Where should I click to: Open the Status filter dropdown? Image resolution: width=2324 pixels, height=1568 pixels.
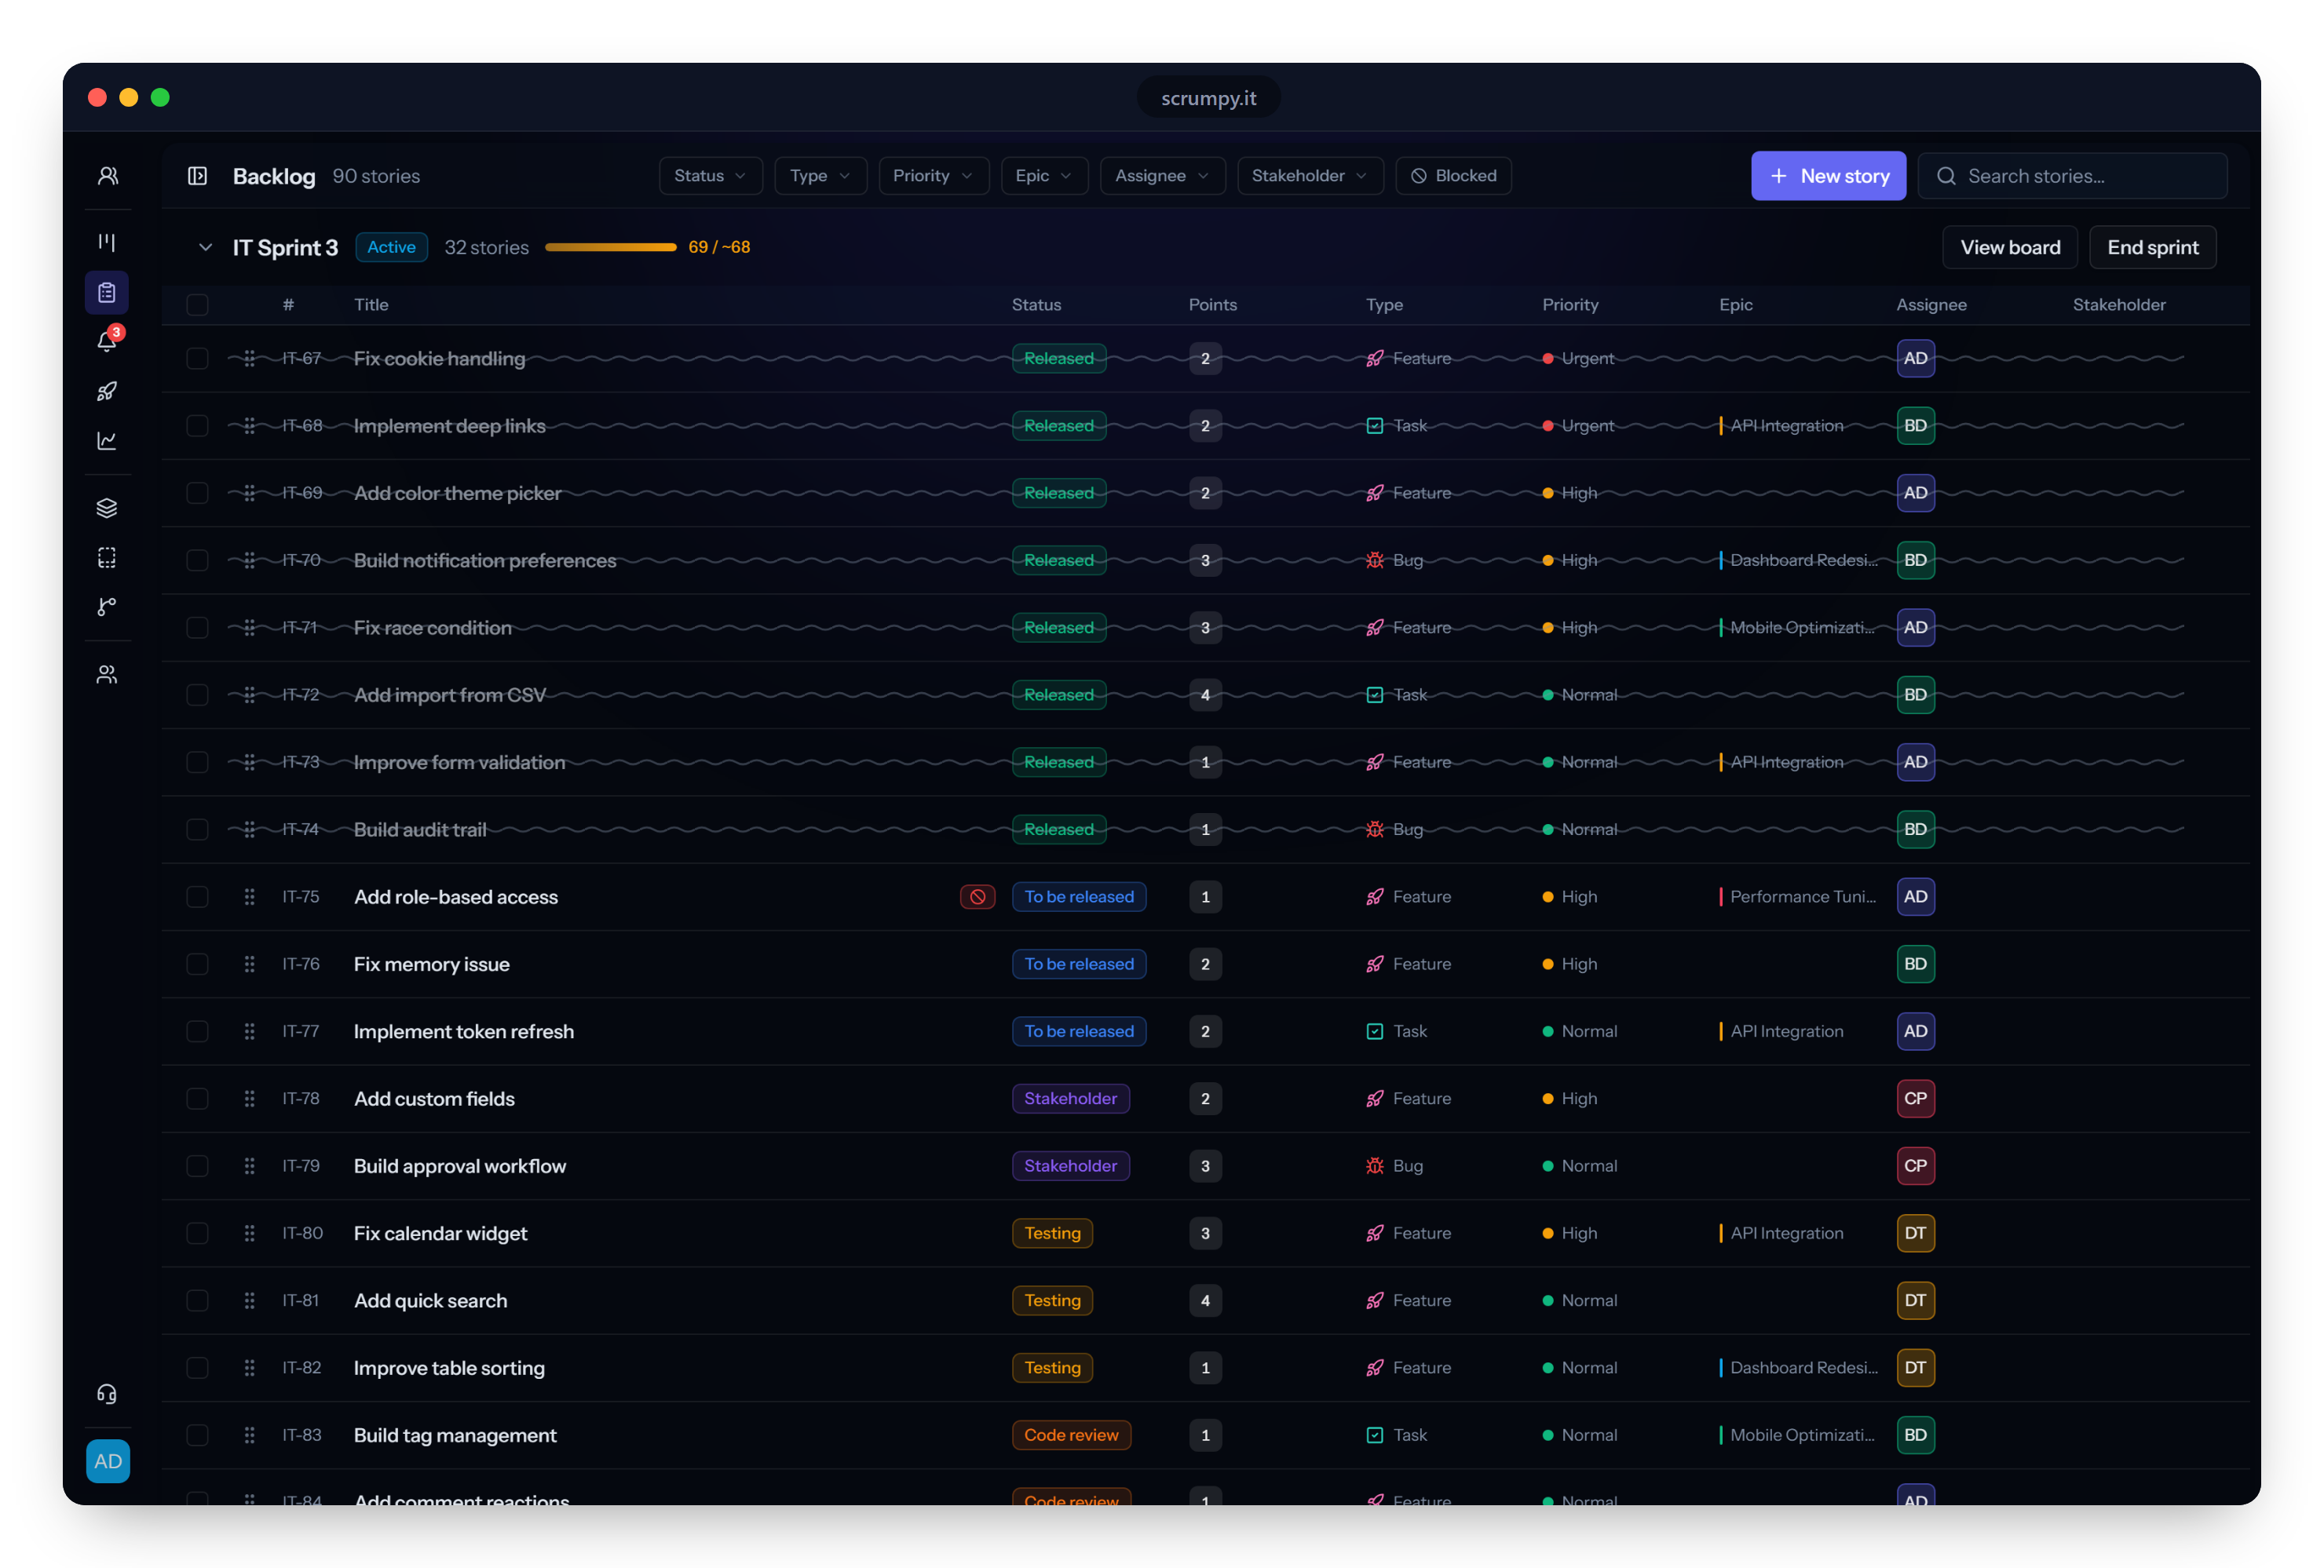point(710,176)
